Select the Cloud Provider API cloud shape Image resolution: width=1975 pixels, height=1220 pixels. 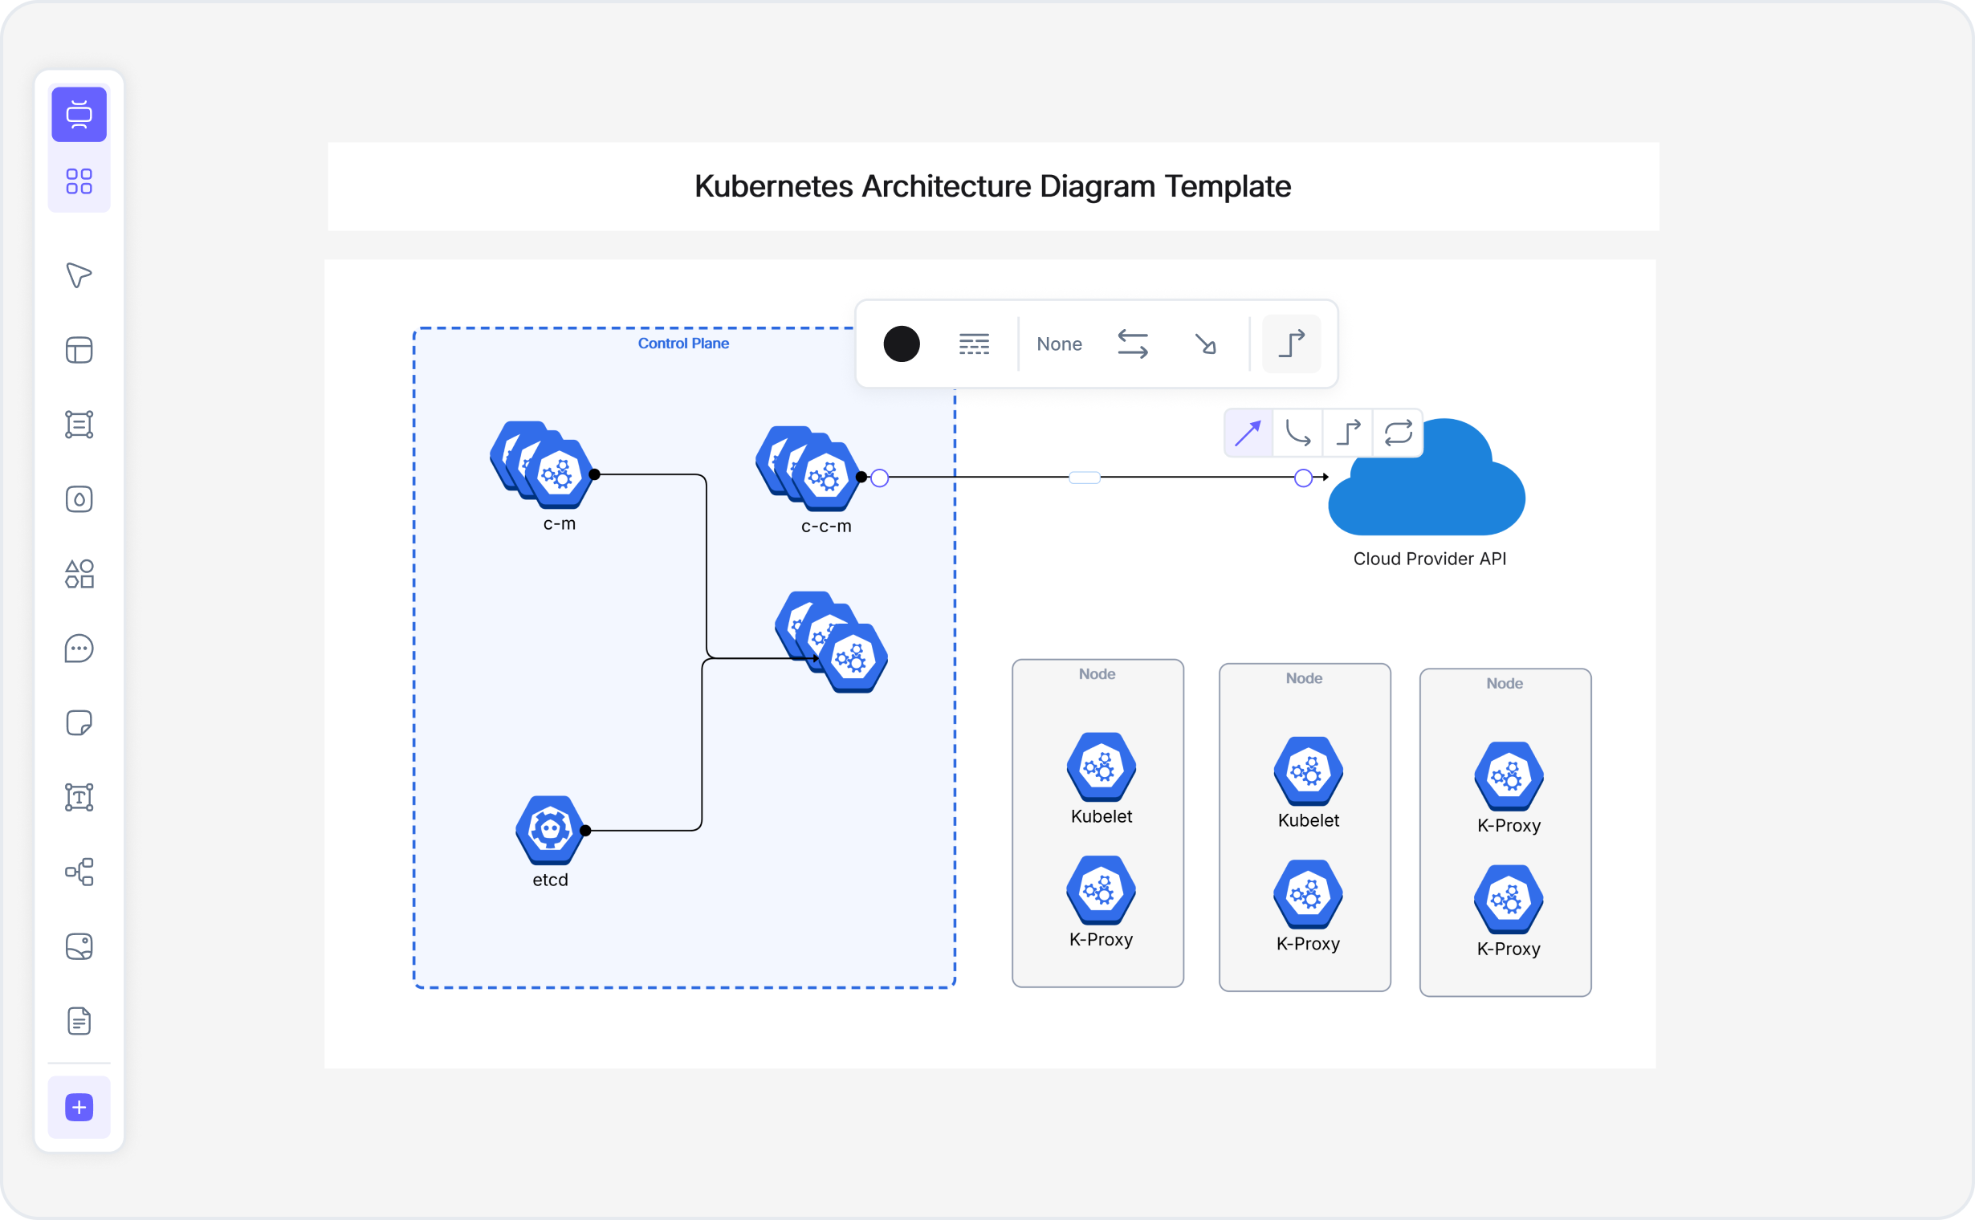1427,477
